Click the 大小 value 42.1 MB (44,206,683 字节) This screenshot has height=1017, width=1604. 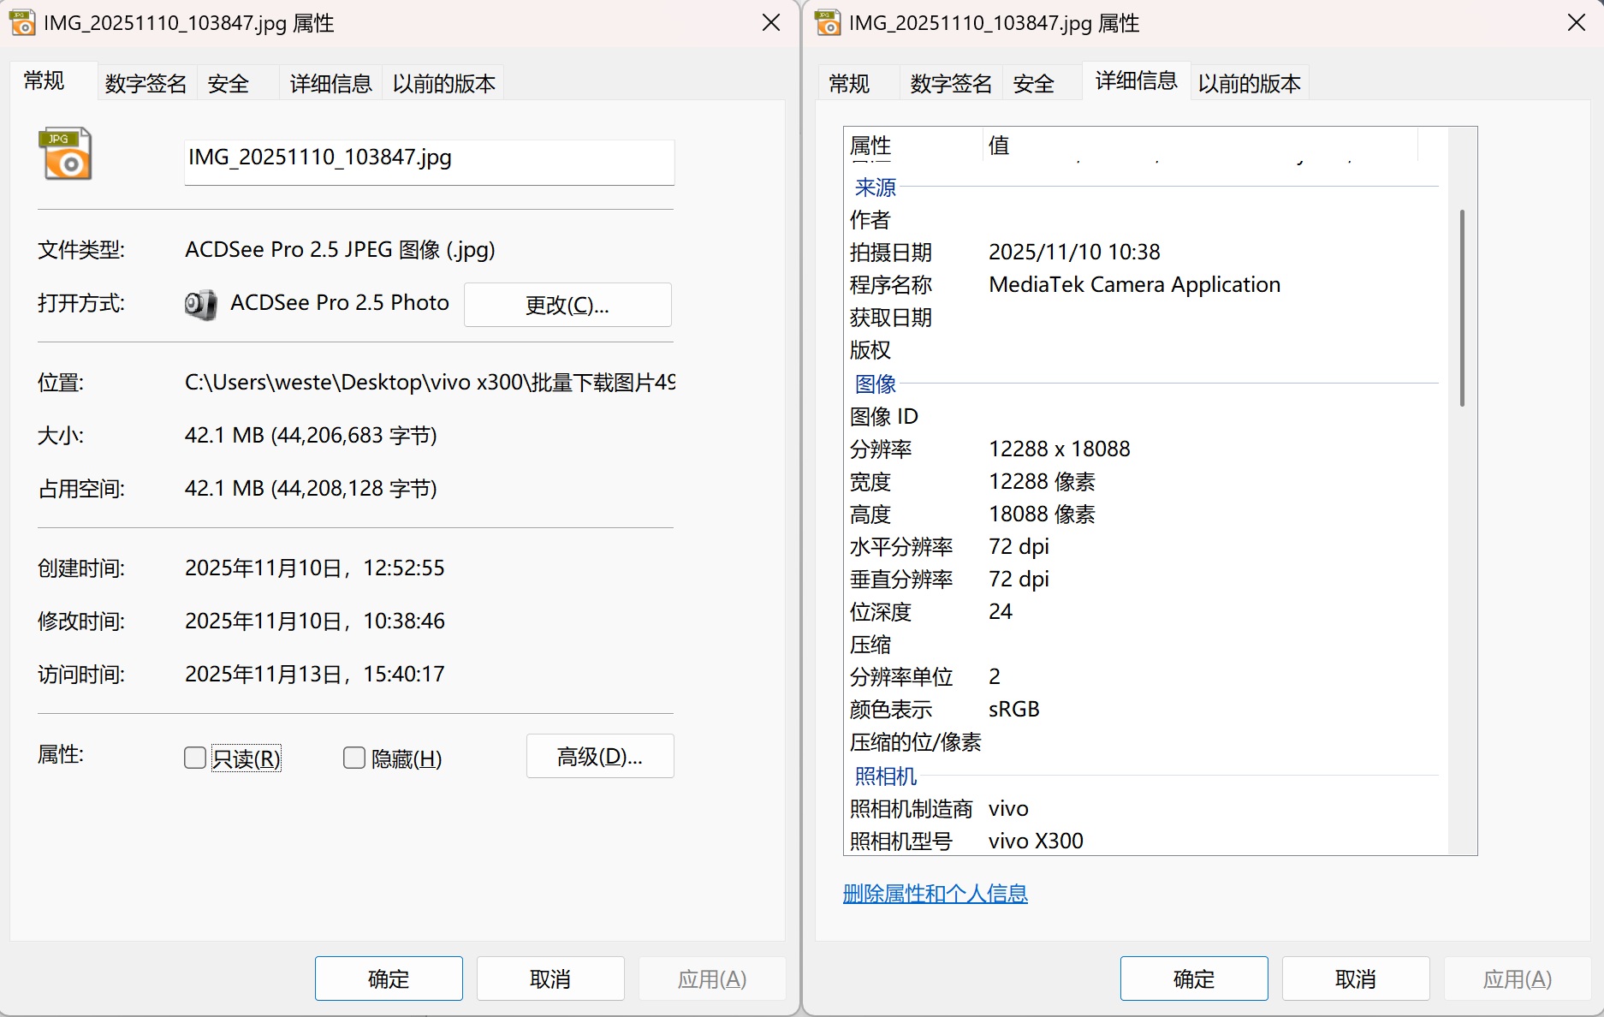pos(311,435)
